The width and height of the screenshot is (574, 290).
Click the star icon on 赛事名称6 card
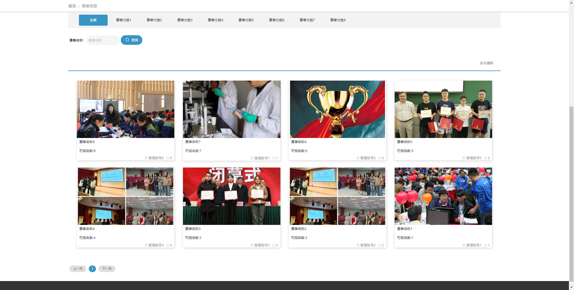tap(380, 158)
